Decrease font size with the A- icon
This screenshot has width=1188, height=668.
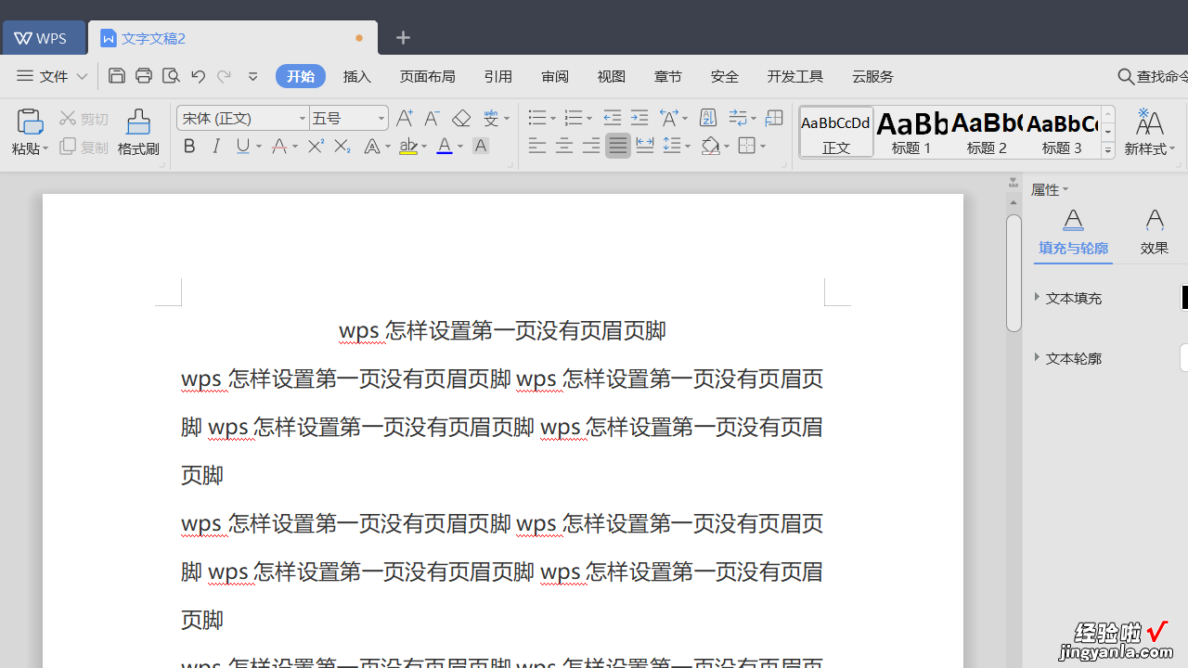click(x=432, y=118)
